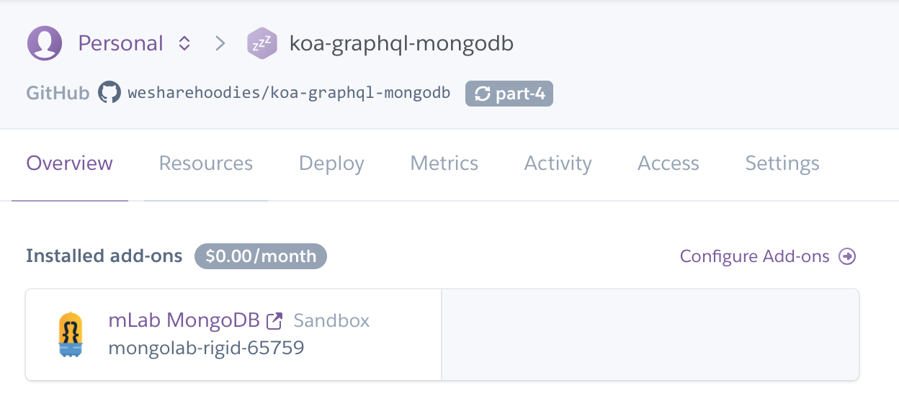Switch to the Overview tab
The height and width of the screenshot is (406, 899).
click(70, 163)
